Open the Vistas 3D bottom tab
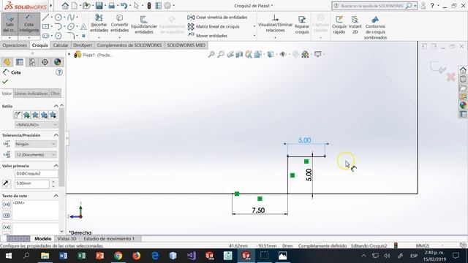The image size is (468, 263). [x=67, y=239]
